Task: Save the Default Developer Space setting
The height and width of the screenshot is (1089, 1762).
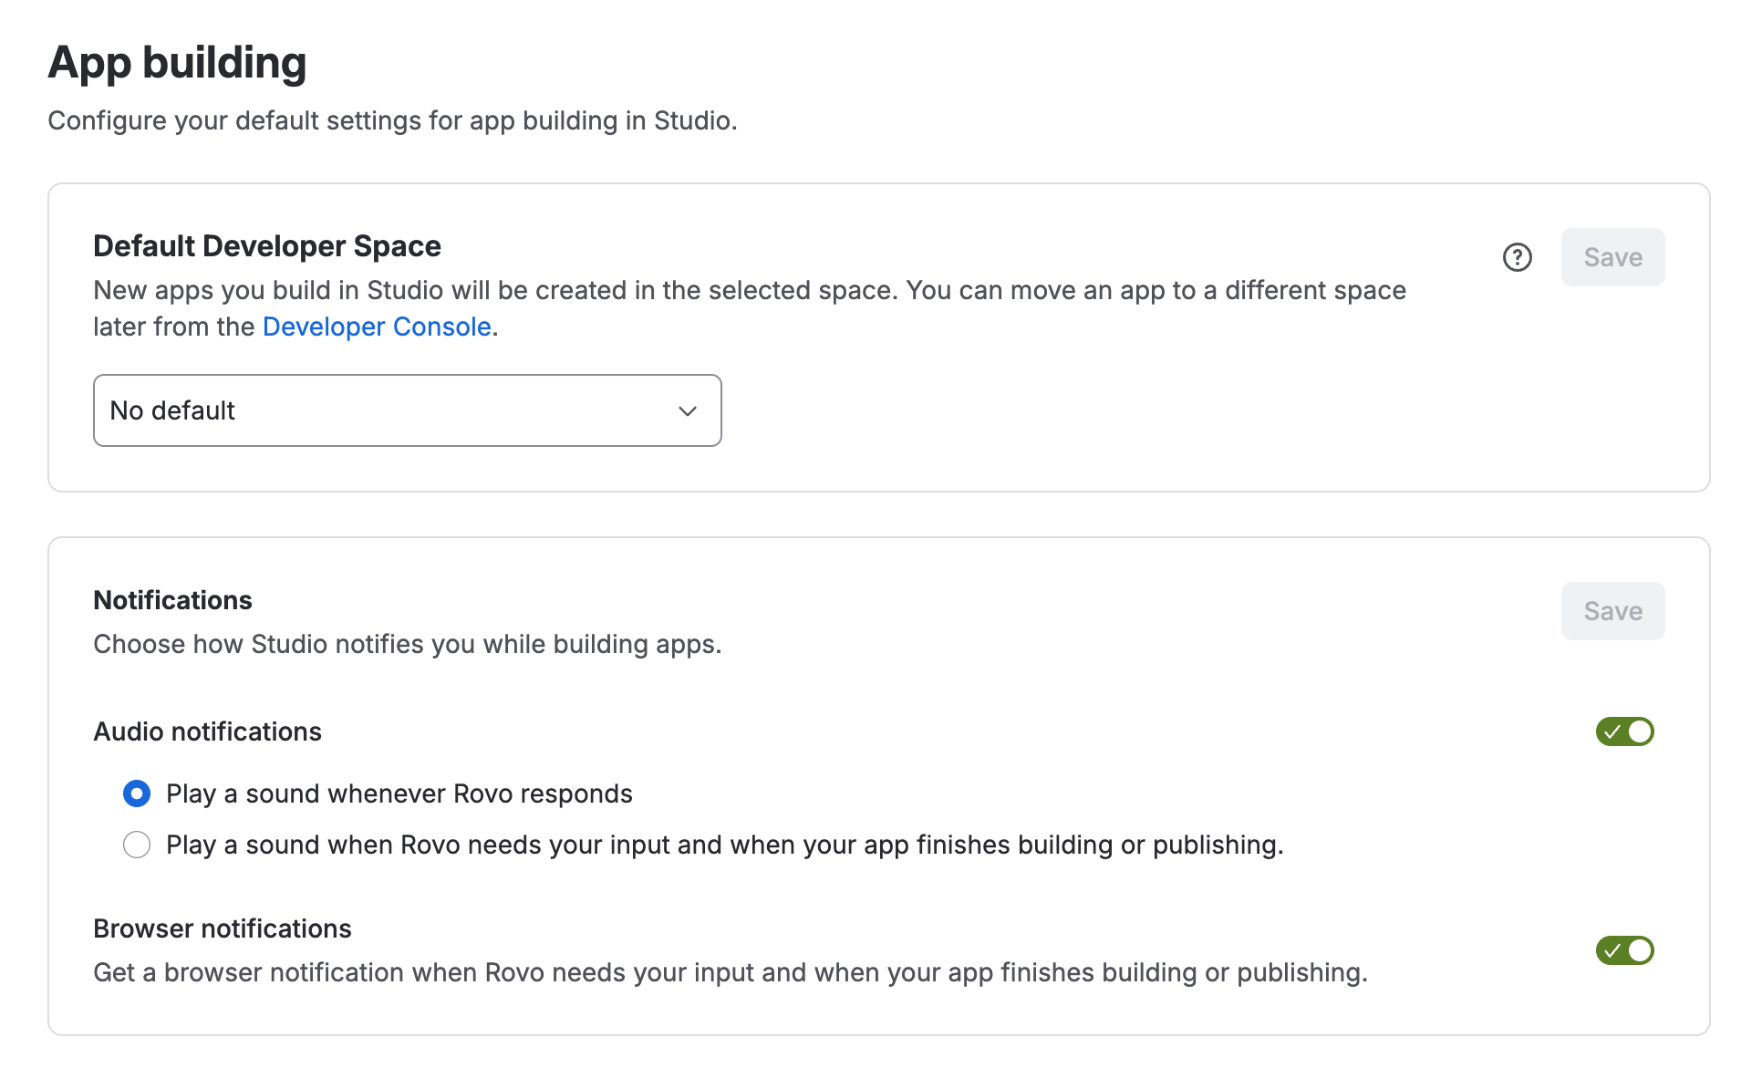Action: (x=1612, y=257)
